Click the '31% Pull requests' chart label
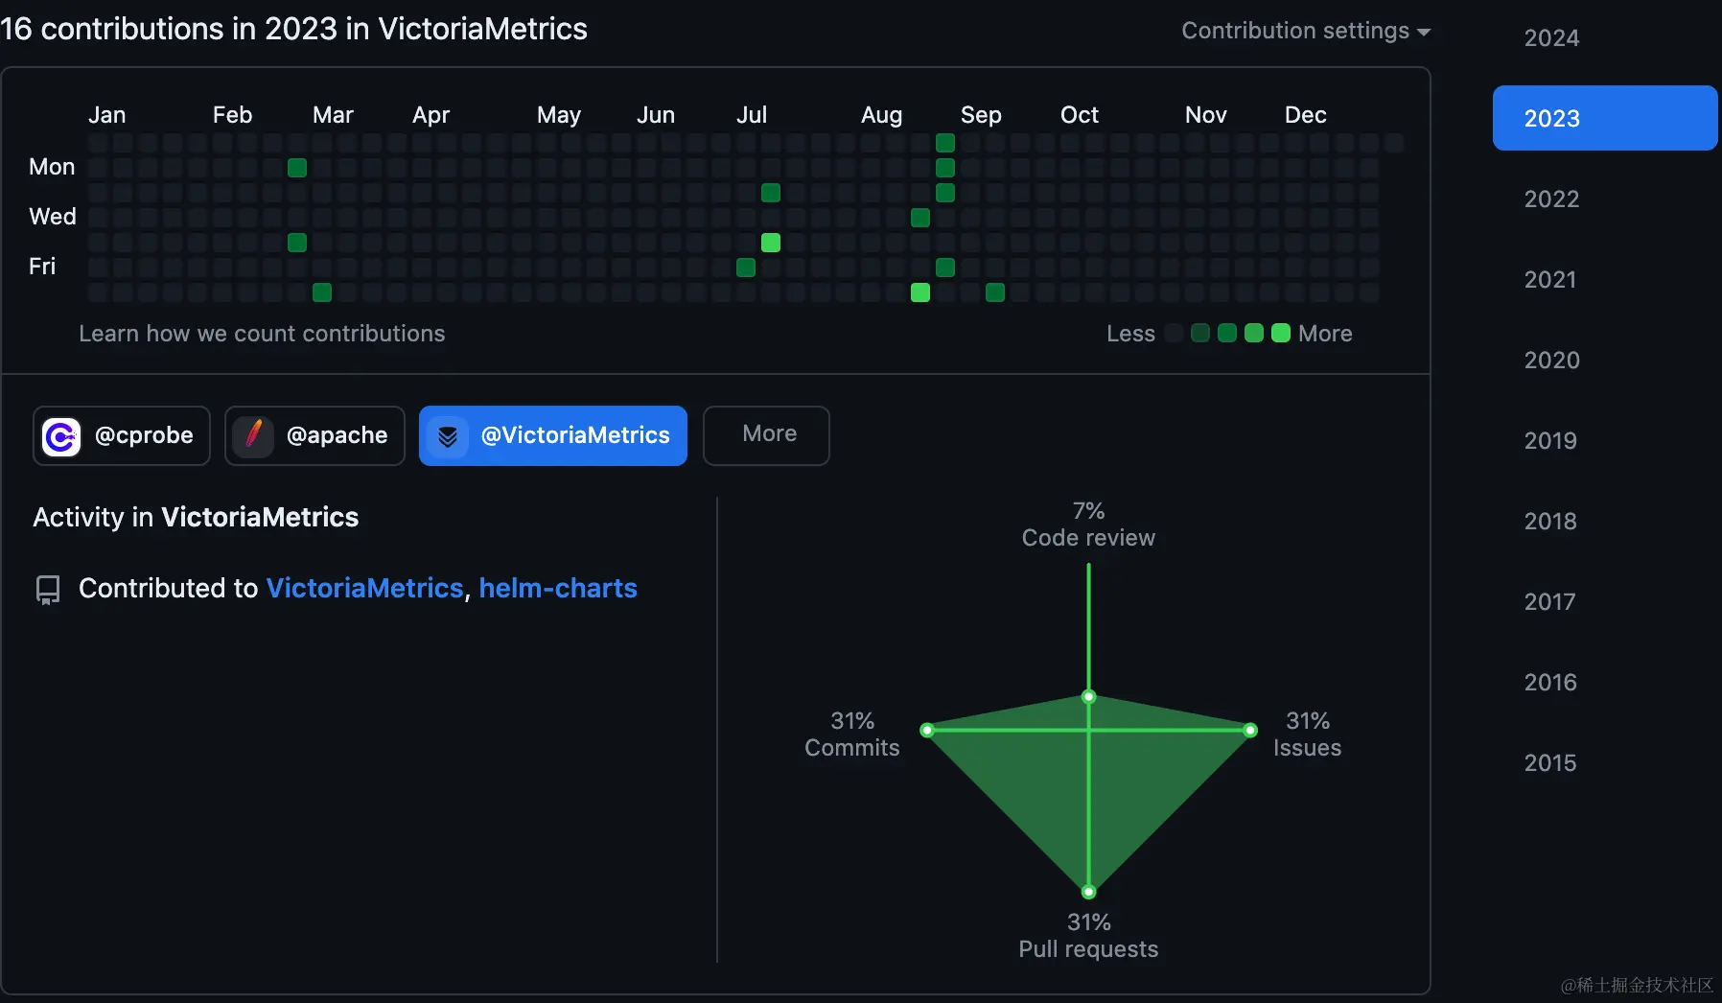The image size is (1722, 1003). click(1088, 936)
